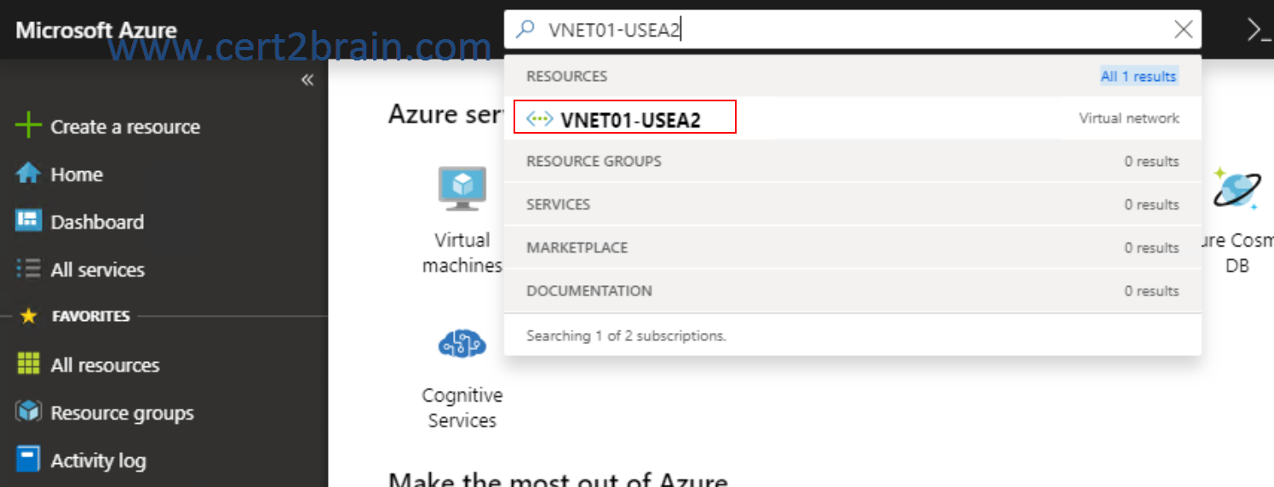
Task: Go to Home in sidebar
Action: click(x=77, y=175)
